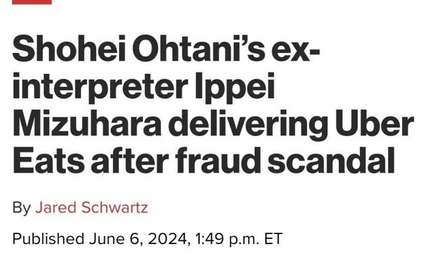The width and height of the screenshot is (433, 272).
Task: Click "Mizuhara" in the headline
Action: point(87,126)
